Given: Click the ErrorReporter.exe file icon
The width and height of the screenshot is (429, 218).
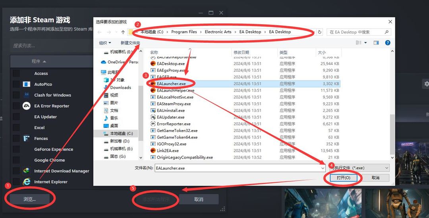Looking at the screenshot, I should (x=153, y=124).
